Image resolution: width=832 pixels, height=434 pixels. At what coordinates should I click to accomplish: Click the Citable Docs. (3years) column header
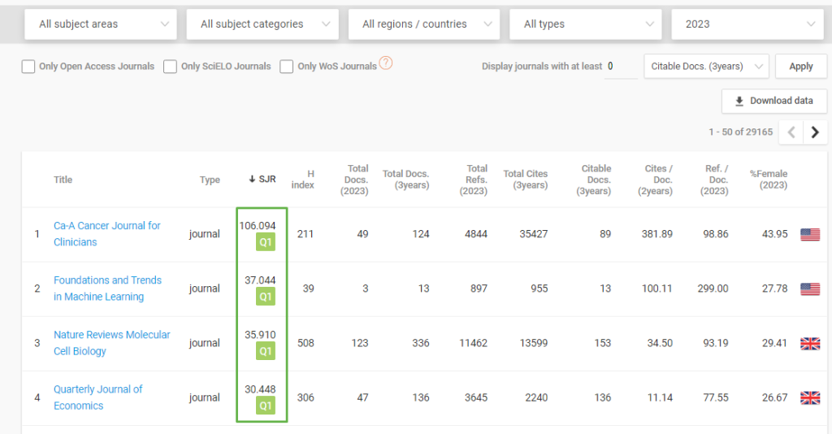tap(594, 180)
